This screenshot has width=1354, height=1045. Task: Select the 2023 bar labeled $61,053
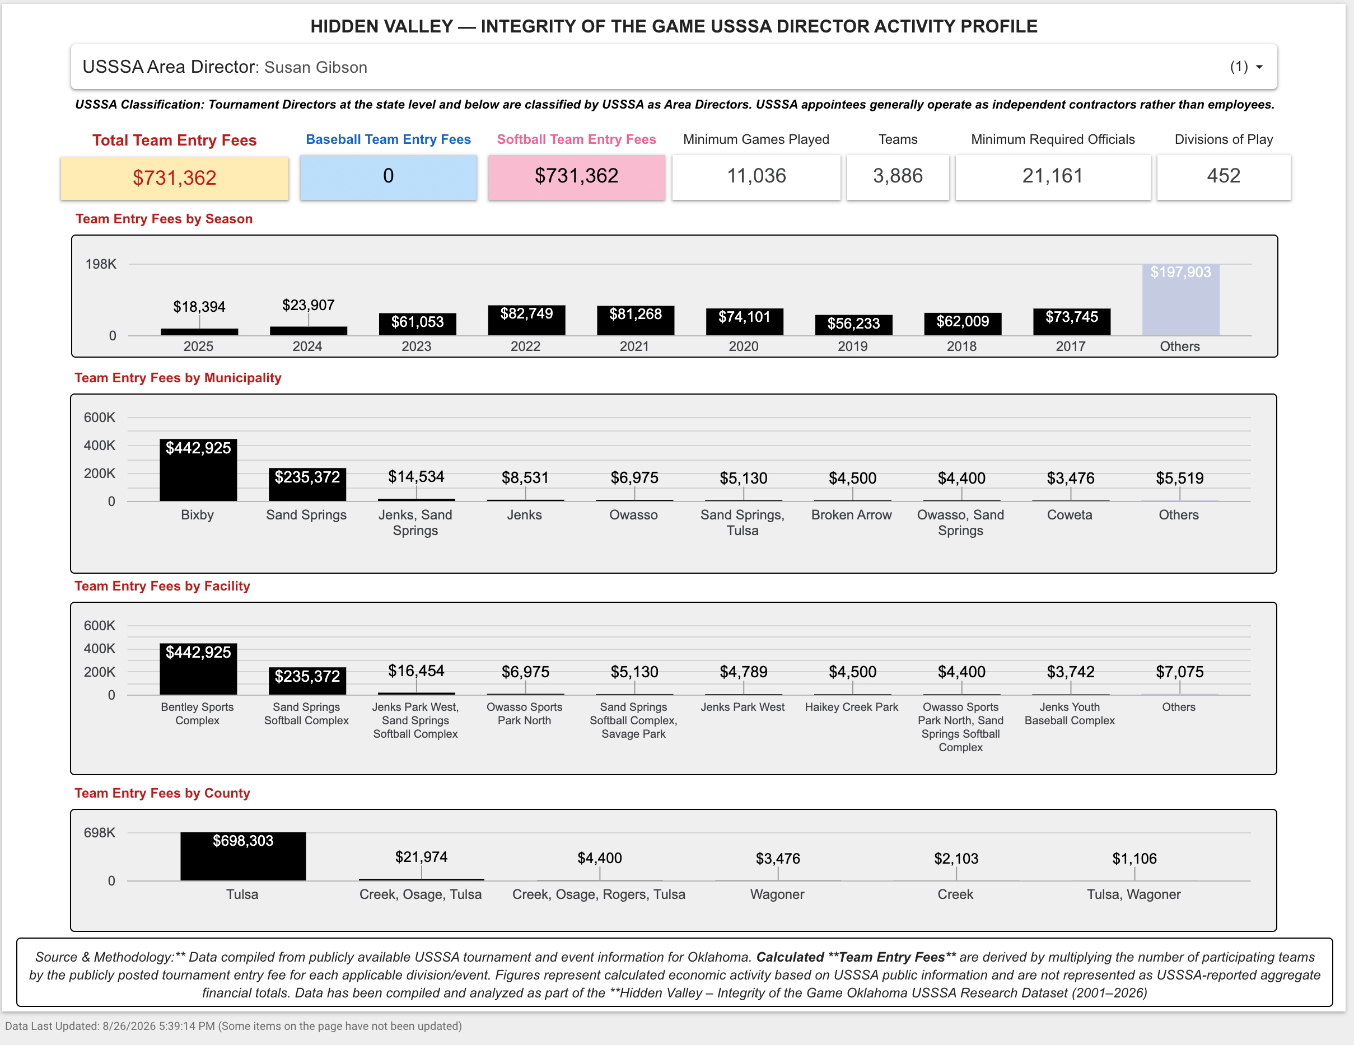point(417,324)
